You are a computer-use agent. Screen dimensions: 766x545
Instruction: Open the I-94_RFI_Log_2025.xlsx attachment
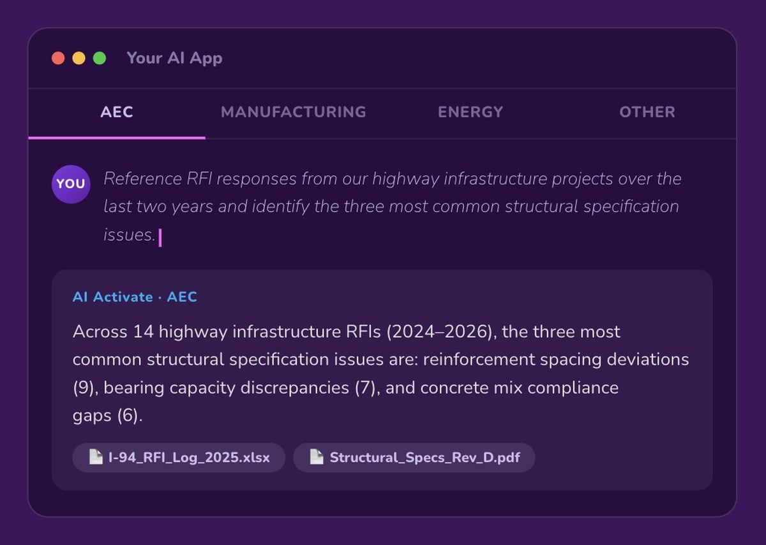pos(179,457)
